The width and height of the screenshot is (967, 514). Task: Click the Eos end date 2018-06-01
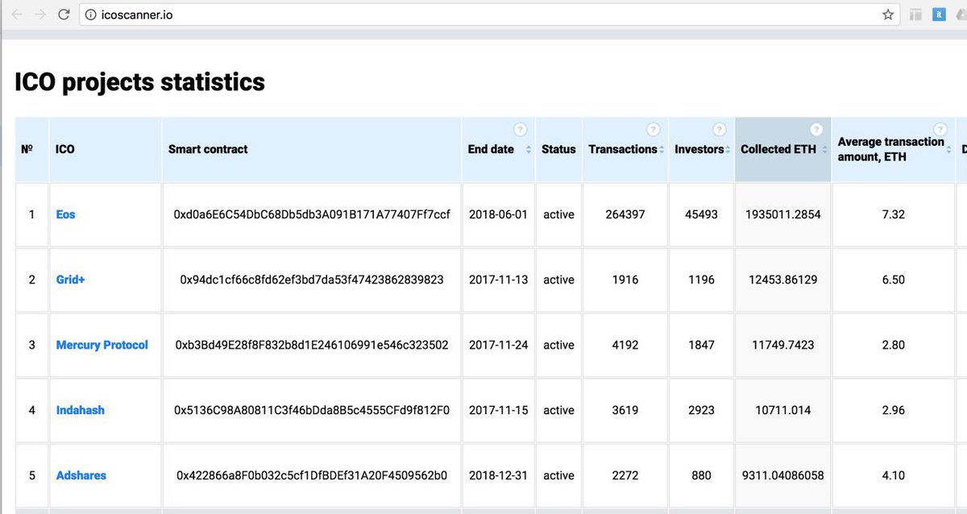pyautogui.click(x=498, y=214)
